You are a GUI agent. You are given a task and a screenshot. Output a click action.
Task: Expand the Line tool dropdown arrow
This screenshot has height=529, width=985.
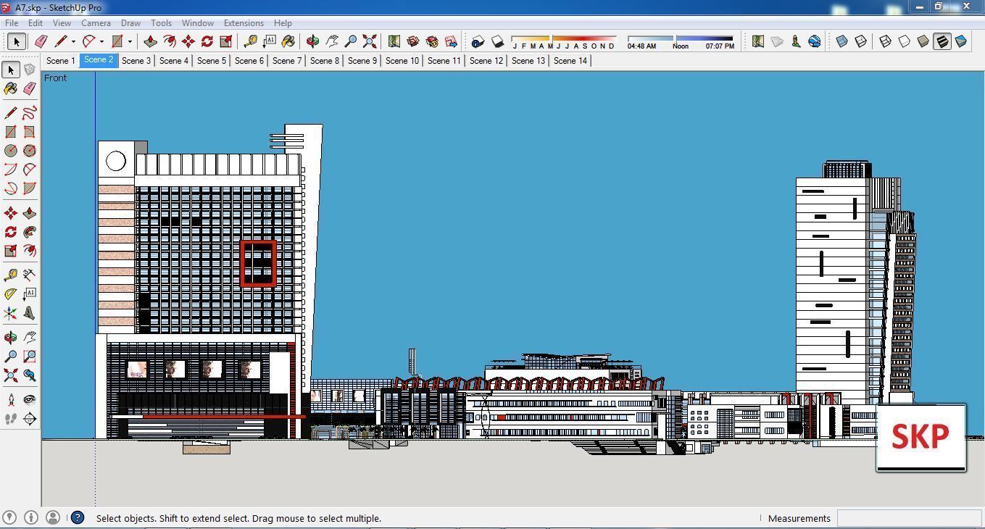click(73, 42)
